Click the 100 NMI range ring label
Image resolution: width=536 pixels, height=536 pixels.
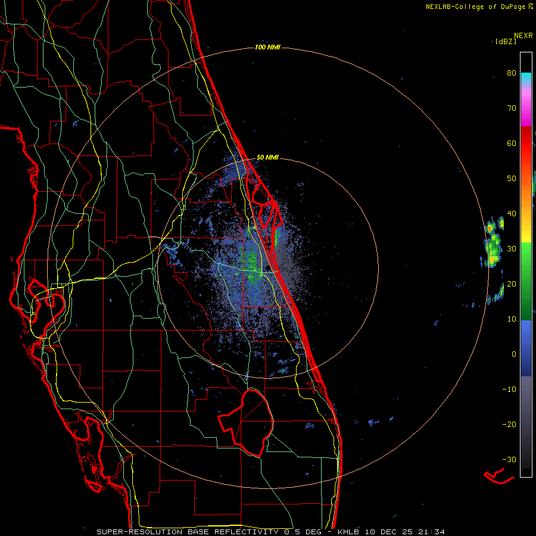tap(267, 47)
